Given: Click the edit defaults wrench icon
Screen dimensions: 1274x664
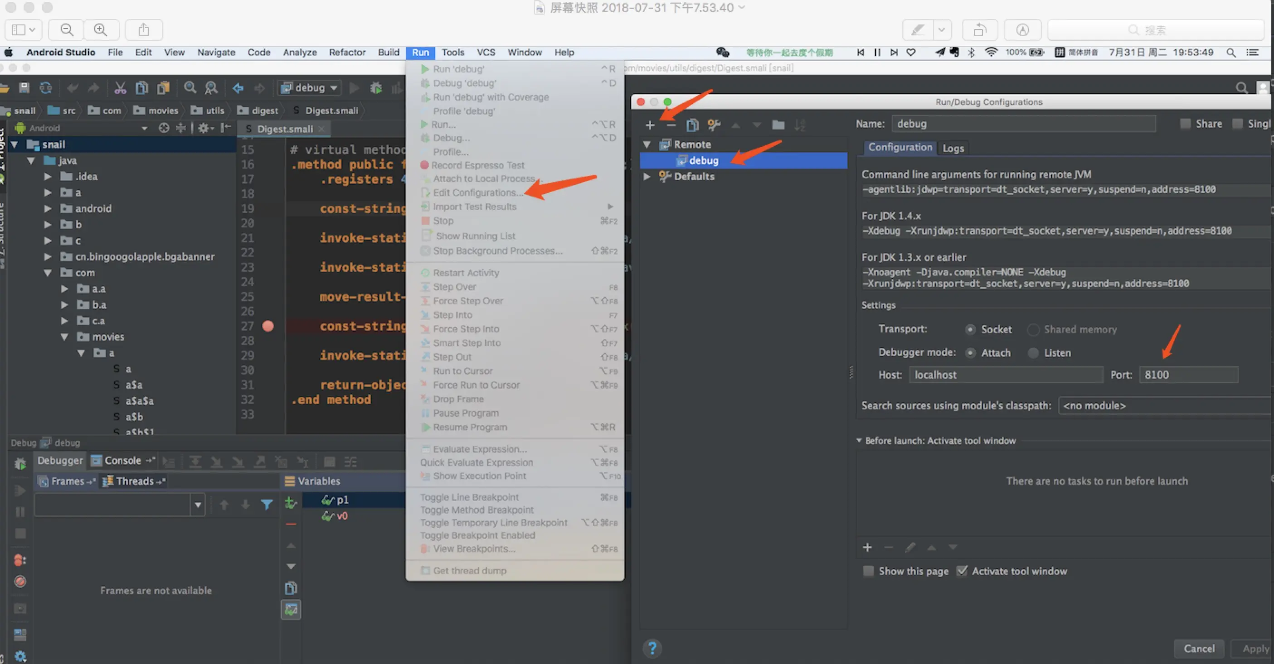Looking at the screenshot, I should pyautogui.click(x=714, y=125).
